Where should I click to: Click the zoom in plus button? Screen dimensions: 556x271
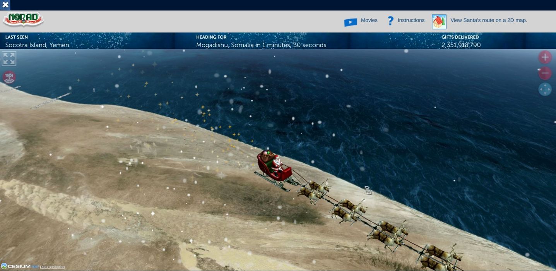(545, 57)
